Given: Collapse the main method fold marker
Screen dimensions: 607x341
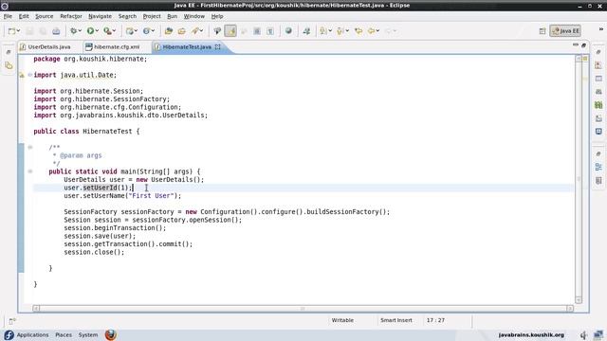Looking at the screenshot, I should (30, 171).
